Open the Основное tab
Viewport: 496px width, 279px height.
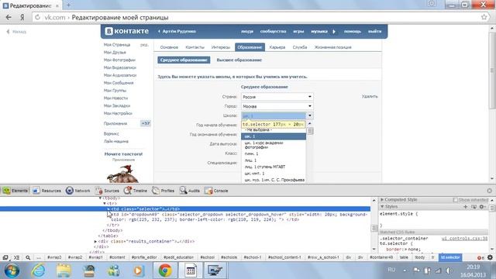point(169,47)
